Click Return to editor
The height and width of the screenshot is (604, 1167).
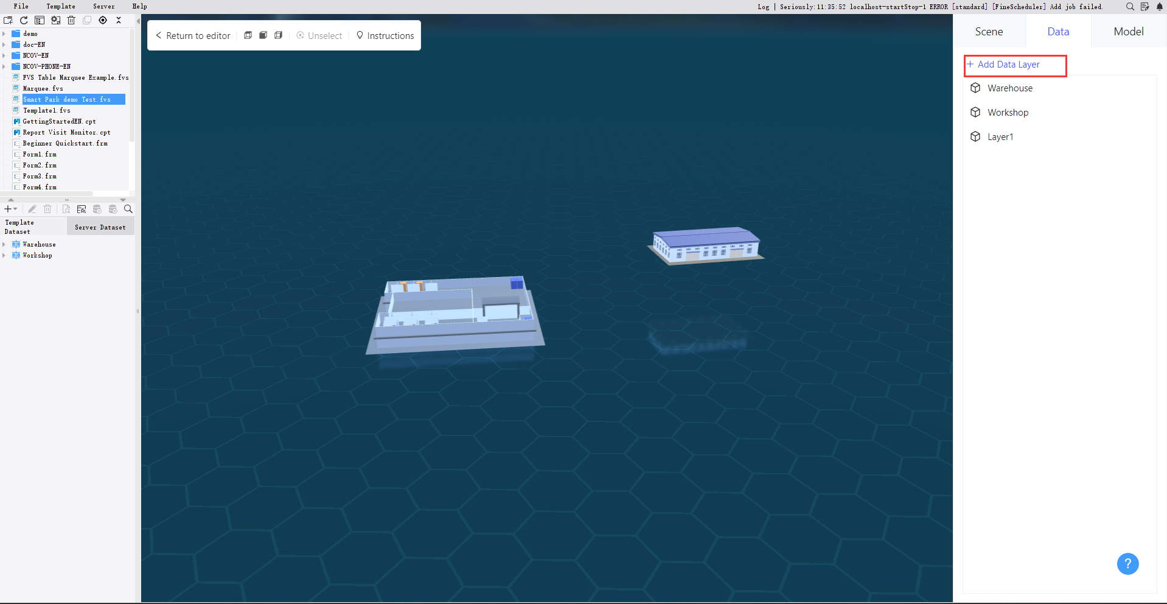192,35
